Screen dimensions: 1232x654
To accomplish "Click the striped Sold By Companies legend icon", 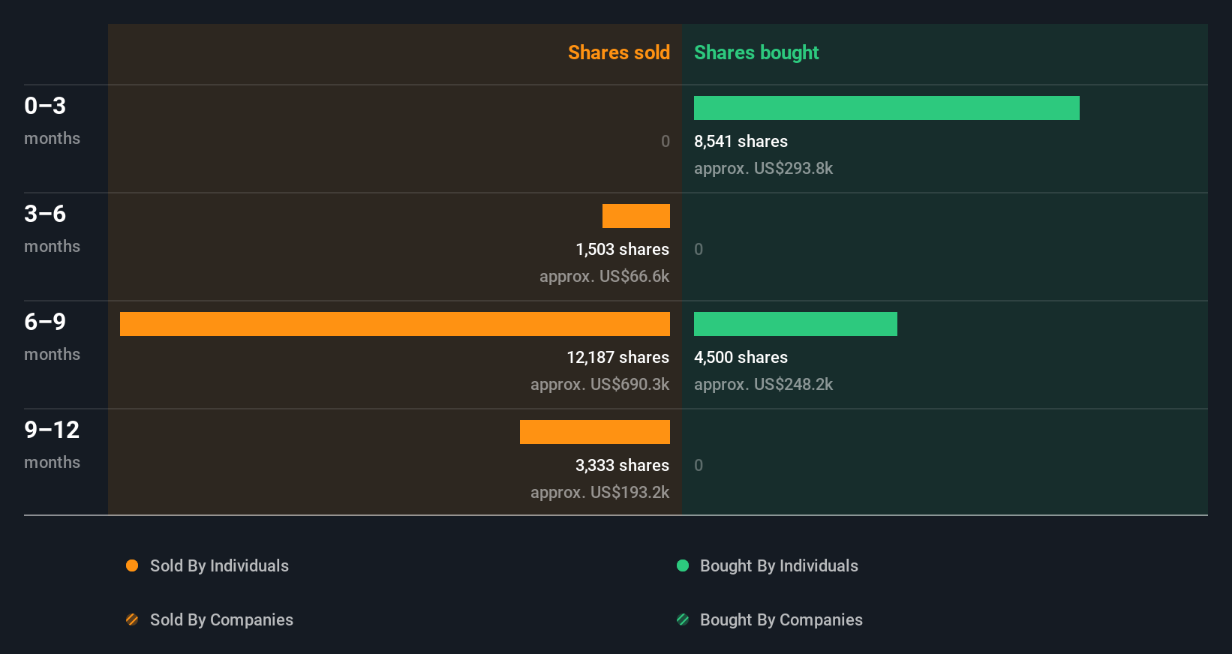I will pyautogui.click(x=132, y=619).
